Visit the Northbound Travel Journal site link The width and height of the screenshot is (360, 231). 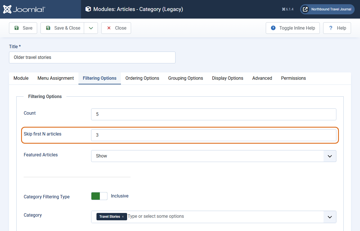(327, 9)
